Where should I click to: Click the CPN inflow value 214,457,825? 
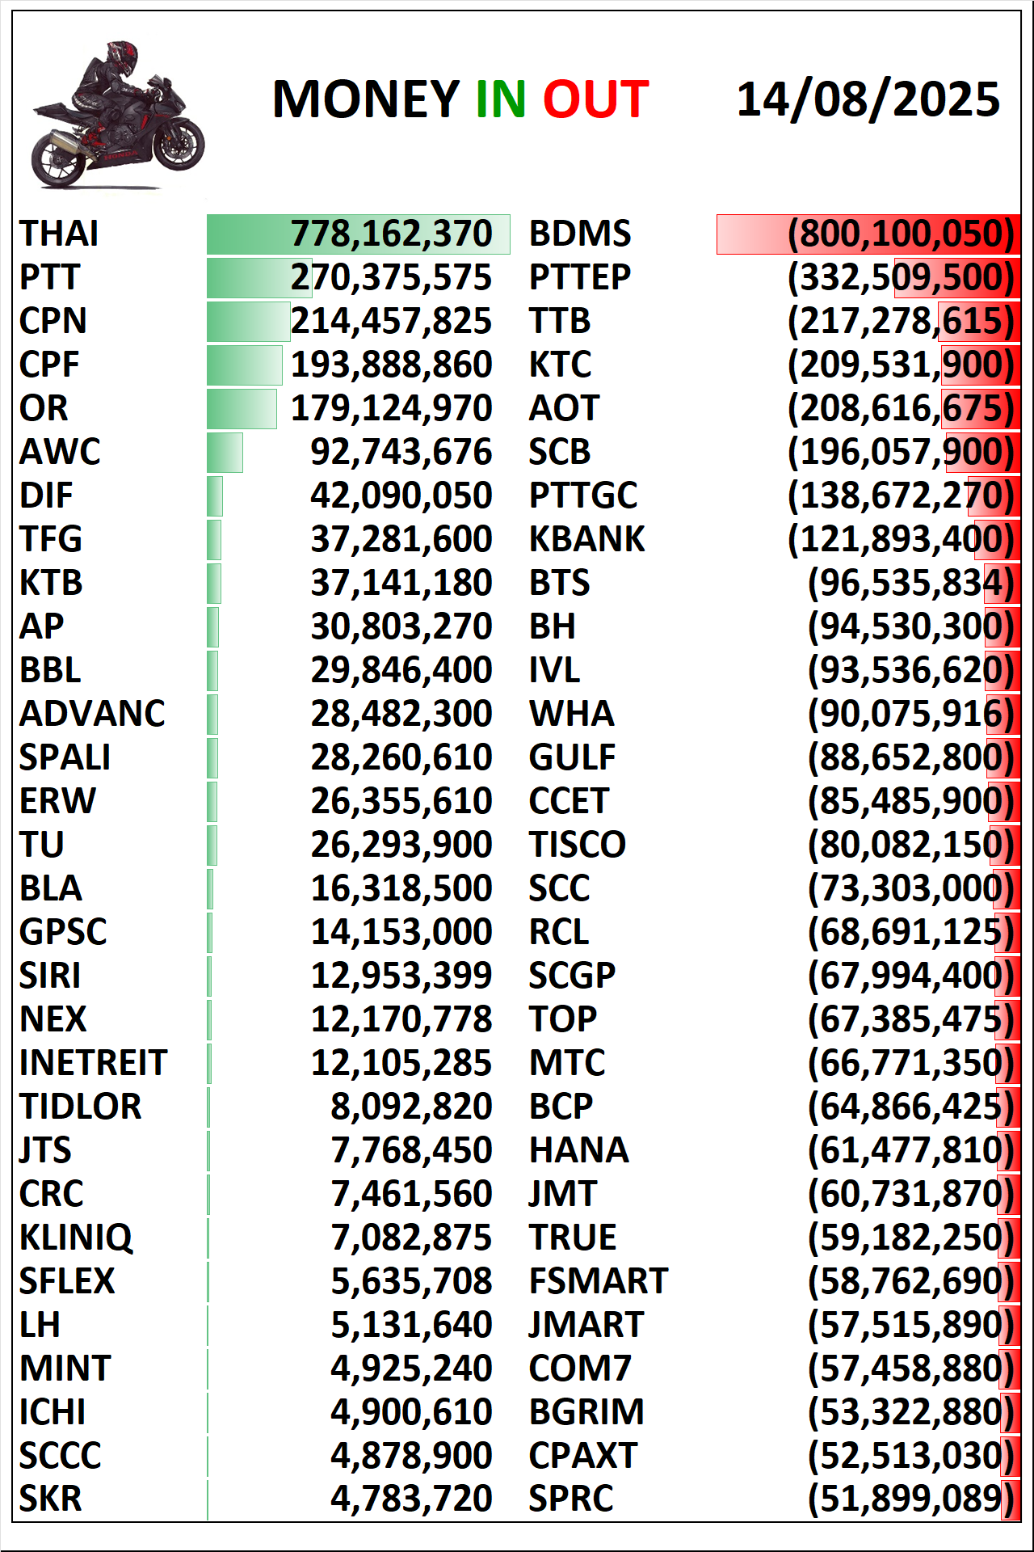coord(391,321)
